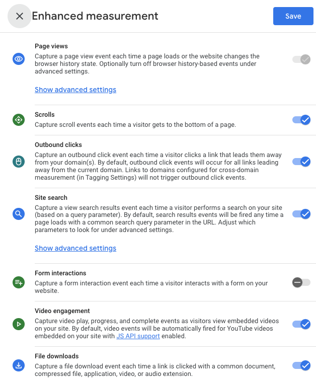Viewport: 316px width, 381px height.
Task: Turn off Outbound clicks measurement
Action: (x=301, y=162)
